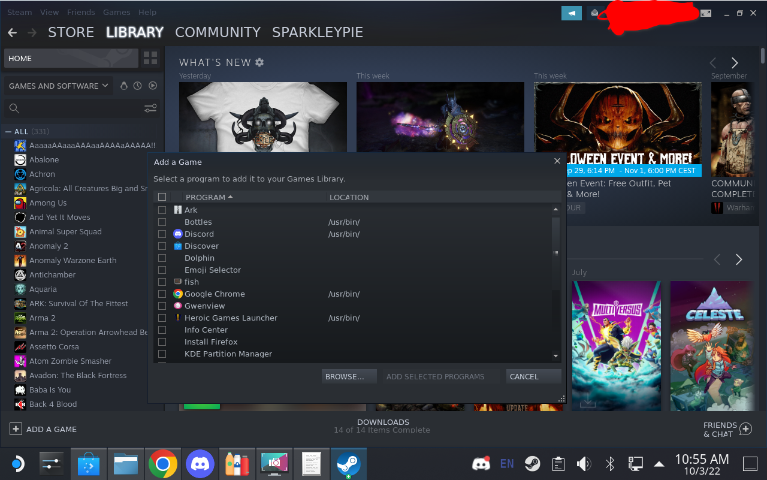
Task: Click ADD SELECTED PROGRAMS button
Action: coord(441,376)
